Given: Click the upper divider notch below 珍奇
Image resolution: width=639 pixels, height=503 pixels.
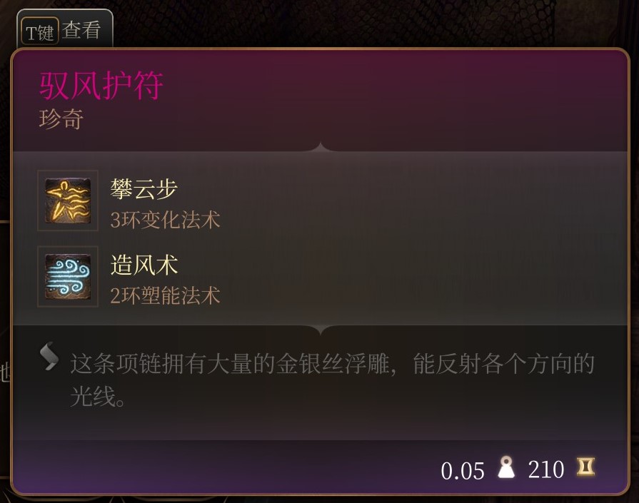Looking at the screenshot, I should pos(321,148).
